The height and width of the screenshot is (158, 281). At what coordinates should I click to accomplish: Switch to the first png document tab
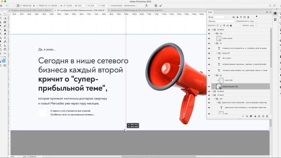coord(31,11)
